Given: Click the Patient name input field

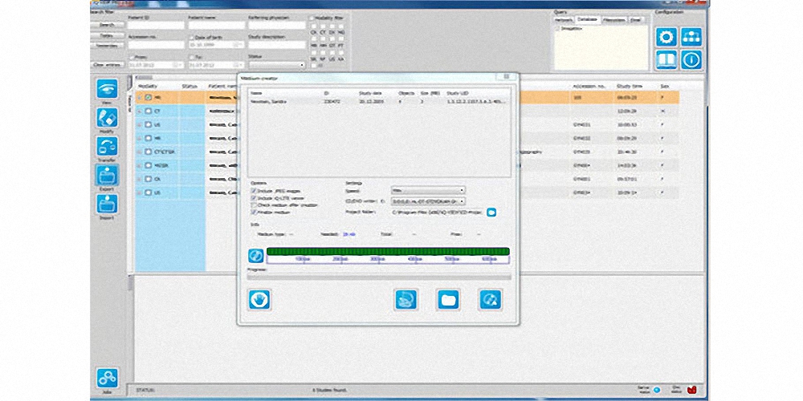Looking at the screenshot, I should coord(216,26).
